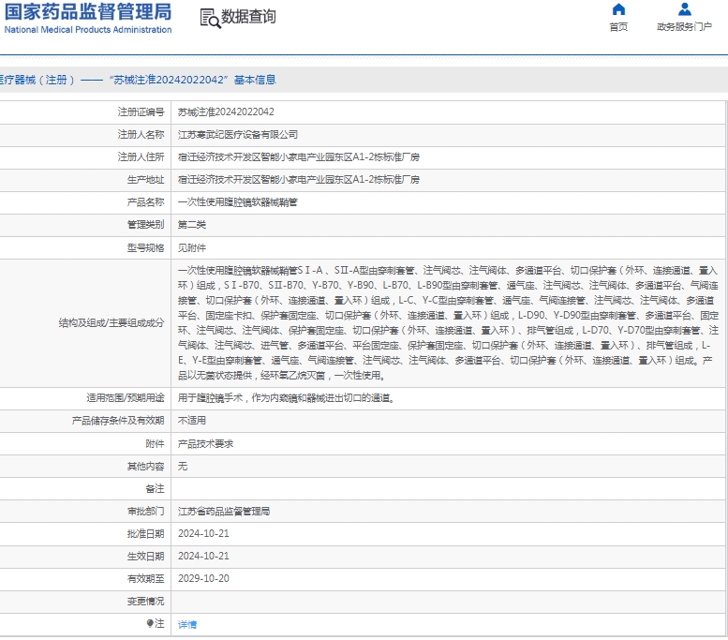
Task: Click the 型号规格 row label
Action: (145, 248)
